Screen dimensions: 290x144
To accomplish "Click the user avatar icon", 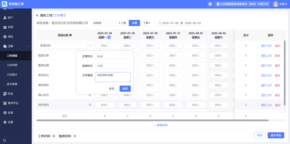I will (x=275, y=4).
